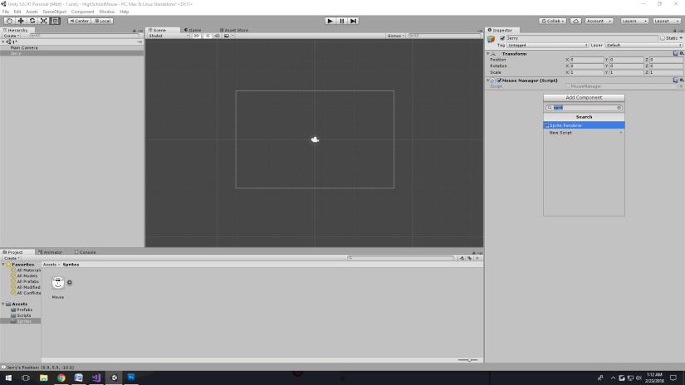
Task: Click the Add Component button
Action: [584, 98]
